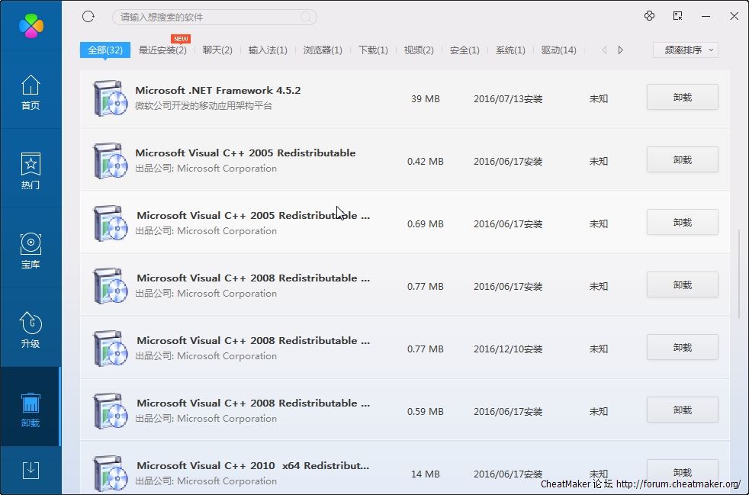Click the skin theme icon in title bar
This screenshot has width=749, height=495.
pyautogui.click(x=649, y=16)
